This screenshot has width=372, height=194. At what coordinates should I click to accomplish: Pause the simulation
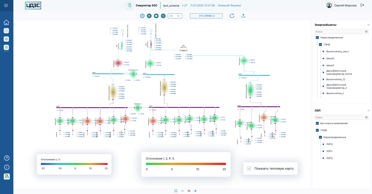point(163,16)
